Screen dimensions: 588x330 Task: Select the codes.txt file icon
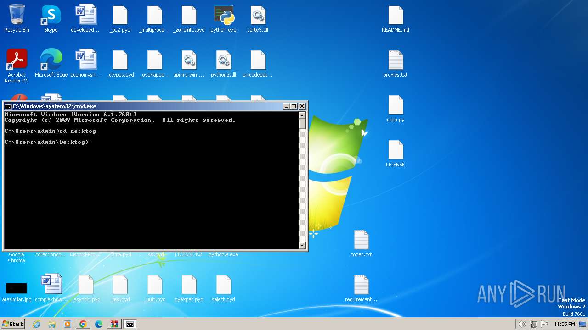(x=361, y=243)
